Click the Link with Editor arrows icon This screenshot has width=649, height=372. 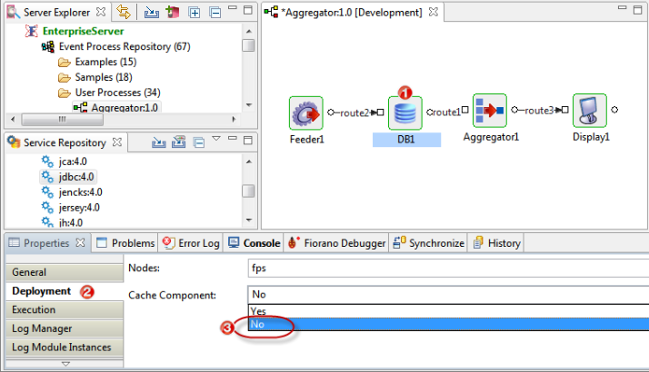click(123, 12)
